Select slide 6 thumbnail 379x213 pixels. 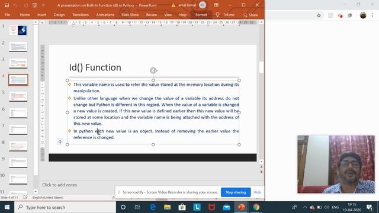pyautogui.click(x=18, y=113)
